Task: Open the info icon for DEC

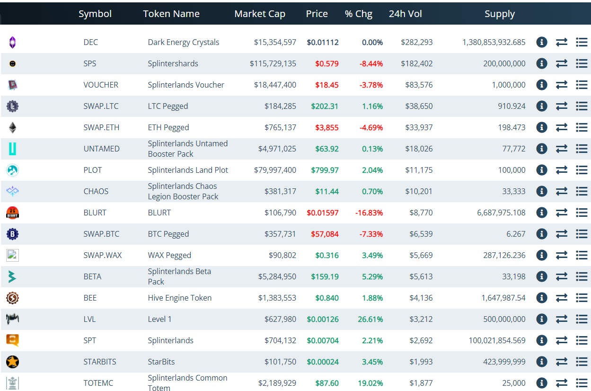Action: (x=542, y=42)
